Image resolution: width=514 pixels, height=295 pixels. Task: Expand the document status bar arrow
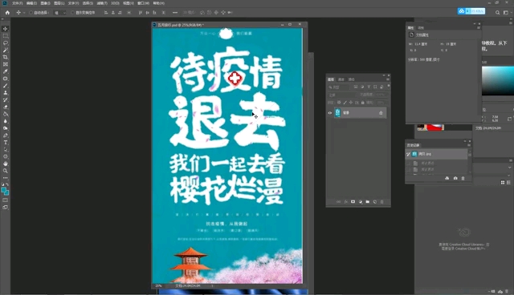tap(212, 286)
